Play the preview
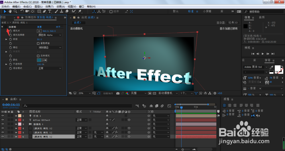The image size is (285, 151). [x=263, y=54]
